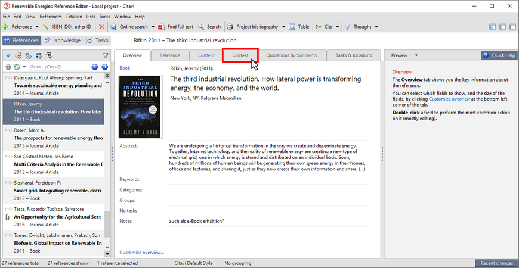Open the history dropdown arrow beside the clock icon

coord(24,67)
